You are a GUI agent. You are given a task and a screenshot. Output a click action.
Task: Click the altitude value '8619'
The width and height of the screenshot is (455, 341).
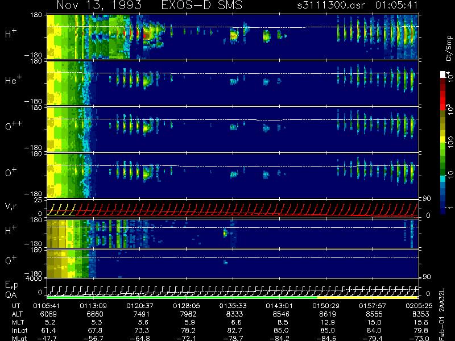328,314
